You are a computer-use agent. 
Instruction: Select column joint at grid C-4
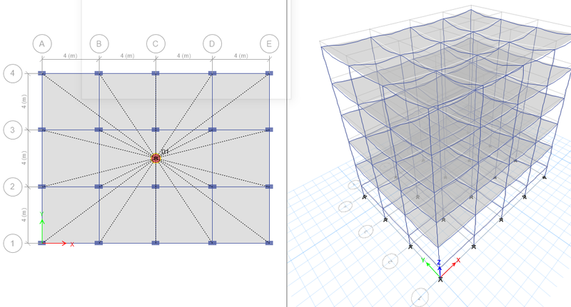click(156, 73)
